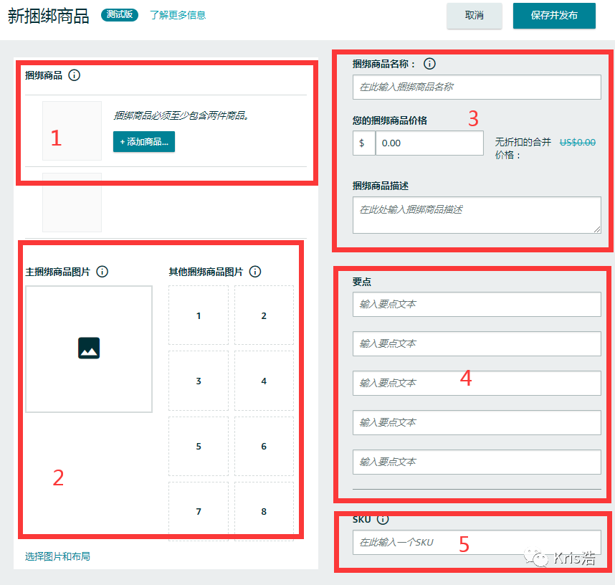Click the 测试版 badge next to the title

pos(119,14)
